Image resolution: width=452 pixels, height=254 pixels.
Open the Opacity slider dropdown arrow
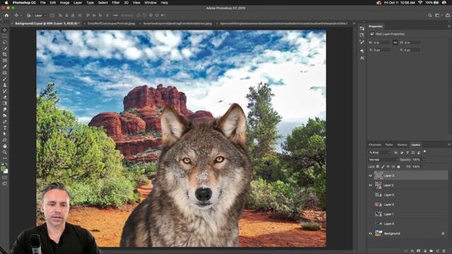(x=424, y=159)
